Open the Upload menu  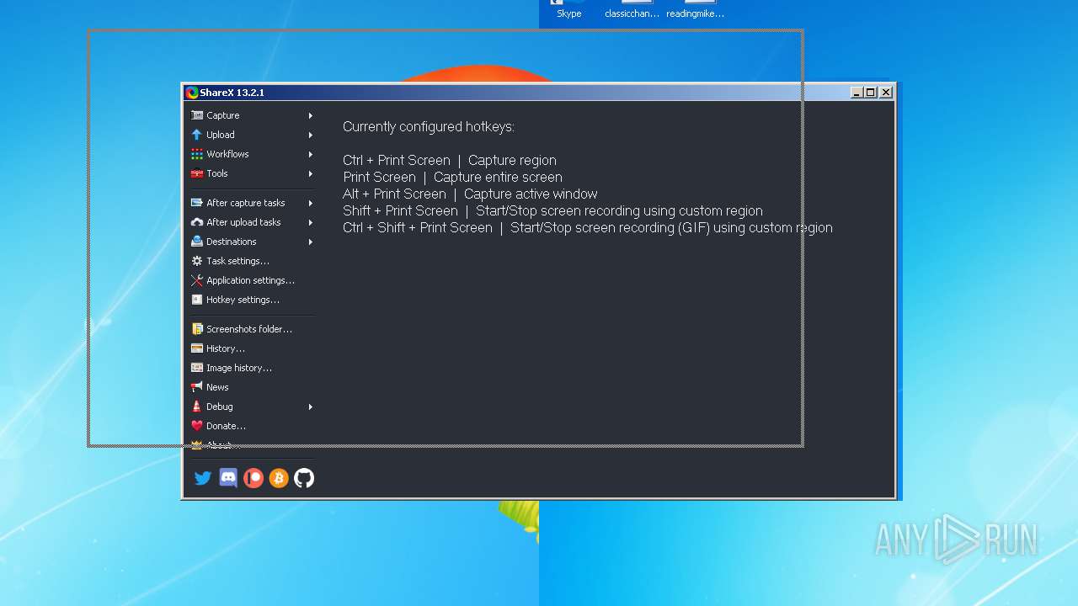click(252, 135)
